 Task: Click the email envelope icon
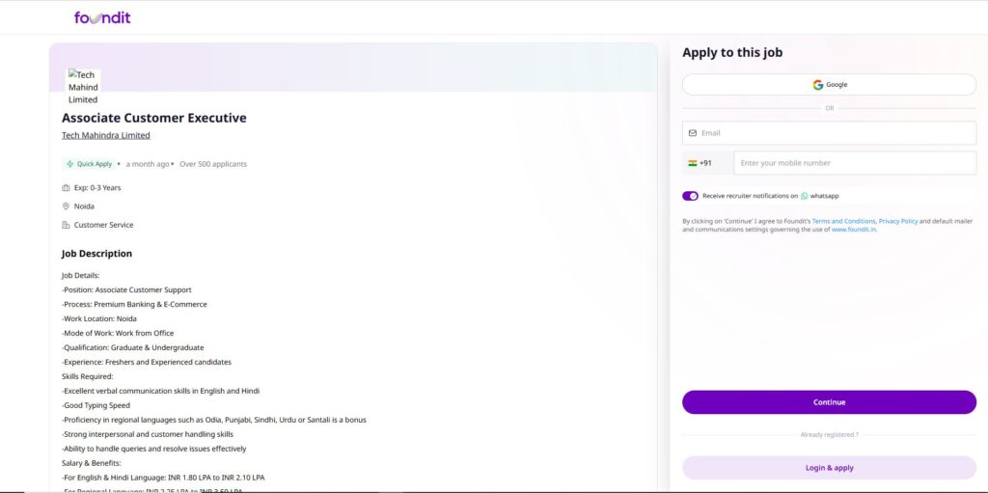click(692, 133)
